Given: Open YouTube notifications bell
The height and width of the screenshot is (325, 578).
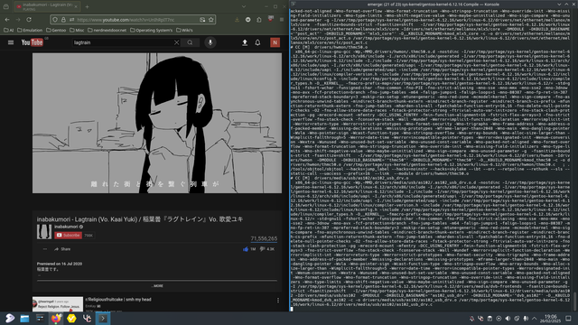Looking at the screenshot, I should coord(257,42).
